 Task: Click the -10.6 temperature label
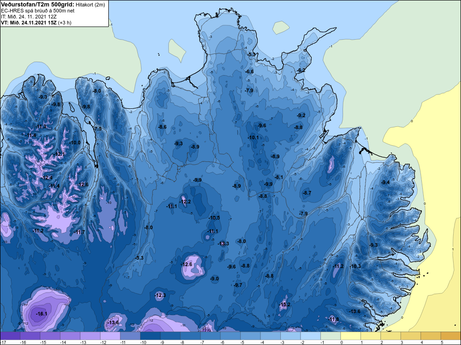pyautogui.click(x=355, y=311)
